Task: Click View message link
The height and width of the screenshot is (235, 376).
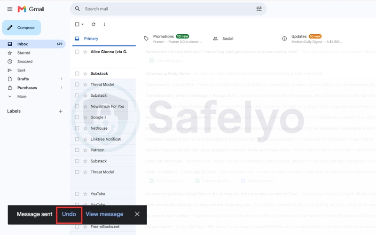Action: tap(104, 214)
